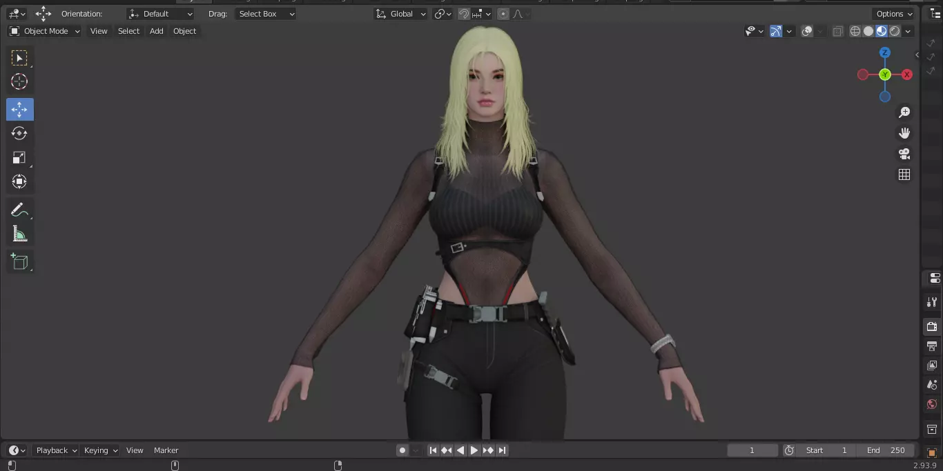Click the red X axis gizmo
Viewport: 943px width, 471px height.
[x=907, y=74]
